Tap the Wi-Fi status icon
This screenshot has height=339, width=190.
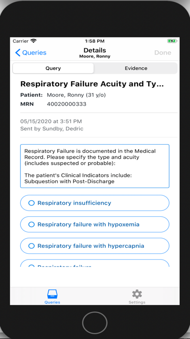pyautogui.click(x=33, y=41)
